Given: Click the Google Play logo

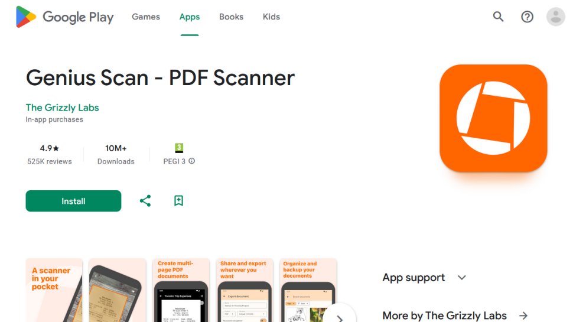Looking at the screenshot, I should point(64,17).
